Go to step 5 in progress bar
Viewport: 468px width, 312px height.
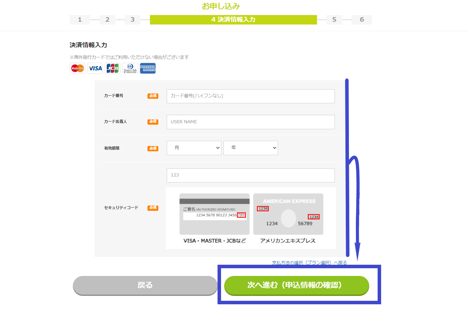point(335,20)
